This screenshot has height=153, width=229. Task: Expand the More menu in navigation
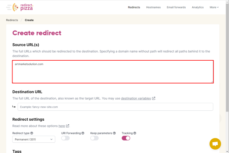click(214, 7)
